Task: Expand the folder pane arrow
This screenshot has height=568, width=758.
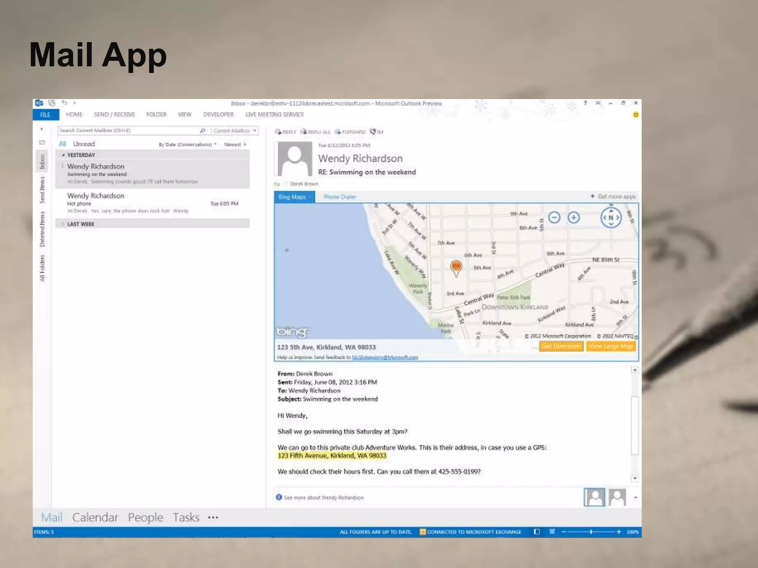Action: (41, 129)
